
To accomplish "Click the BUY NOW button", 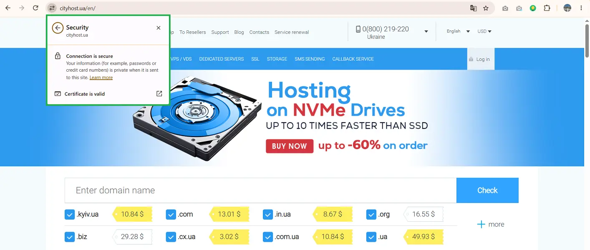I will click(x=290, y=146).
